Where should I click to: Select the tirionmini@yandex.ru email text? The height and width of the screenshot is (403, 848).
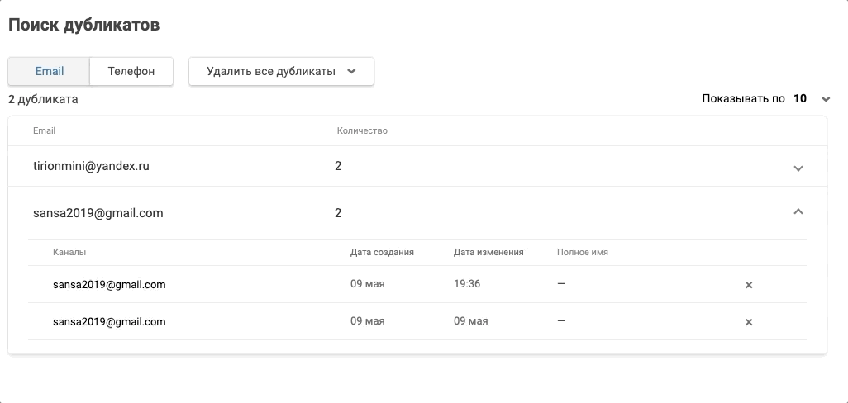[x=91, y=166]
